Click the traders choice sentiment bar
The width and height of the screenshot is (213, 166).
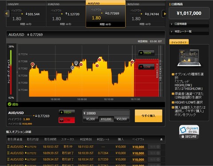(11, 72)
